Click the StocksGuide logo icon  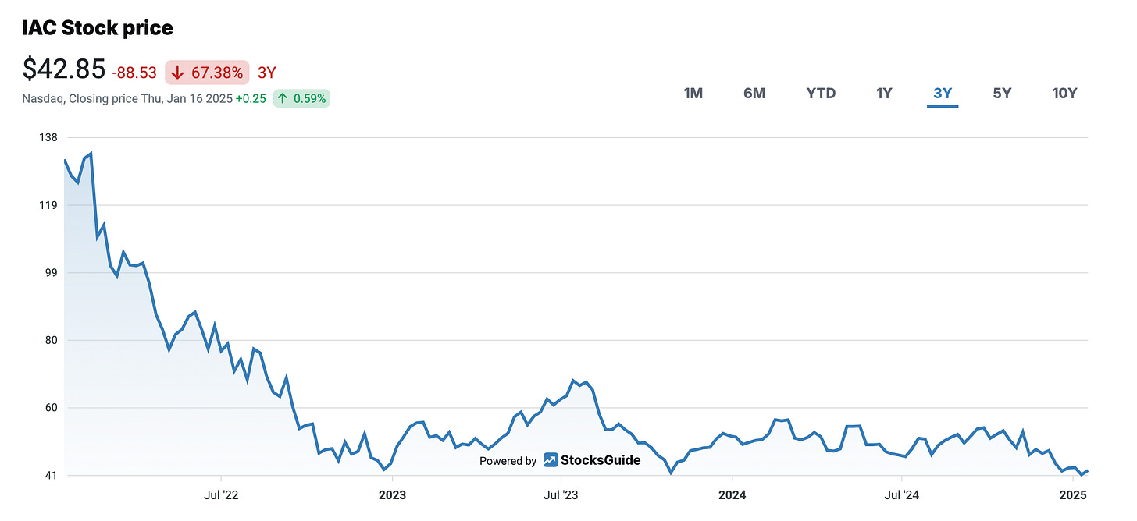click(x=551, y=460)
